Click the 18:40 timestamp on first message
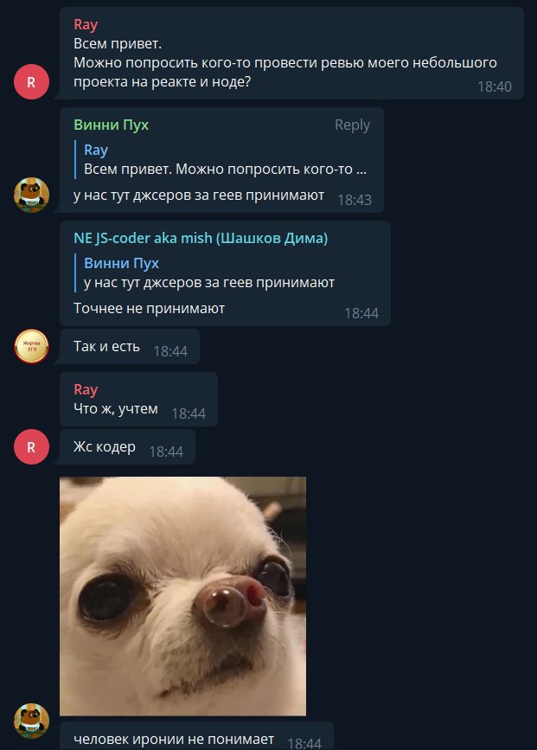 [495, 87]
